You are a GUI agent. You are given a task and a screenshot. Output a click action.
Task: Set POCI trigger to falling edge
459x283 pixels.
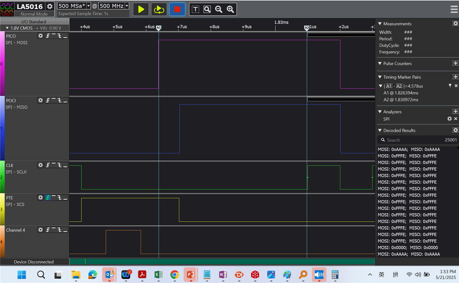(x=59, y=100)
